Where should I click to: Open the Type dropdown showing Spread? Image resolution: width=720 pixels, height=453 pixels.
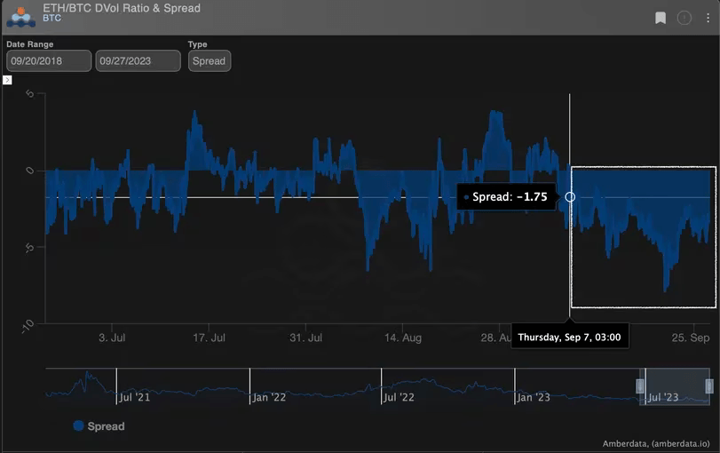[x=210, y=60]
